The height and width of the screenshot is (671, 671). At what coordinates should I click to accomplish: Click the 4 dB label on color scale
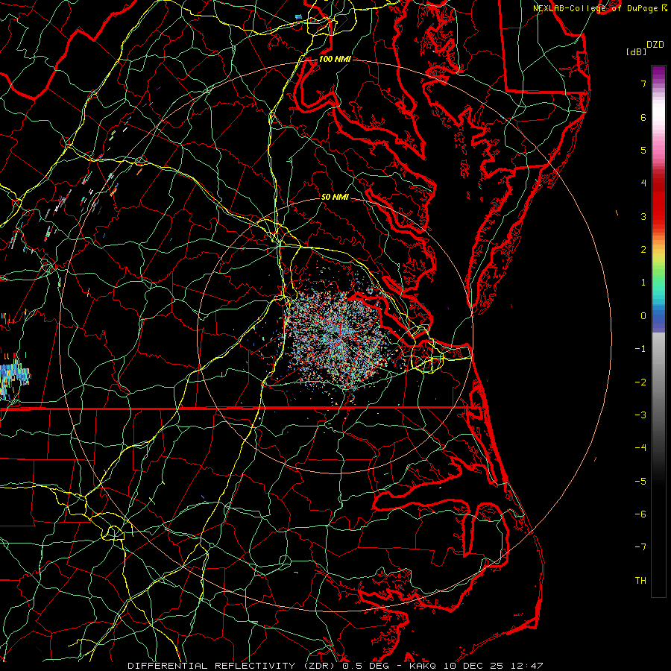click(643, 183)
